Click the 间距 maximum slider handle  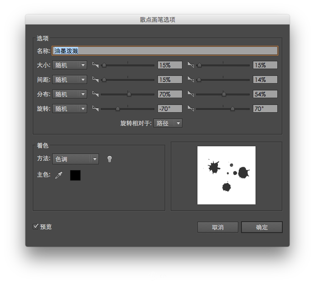coord(199,79)
